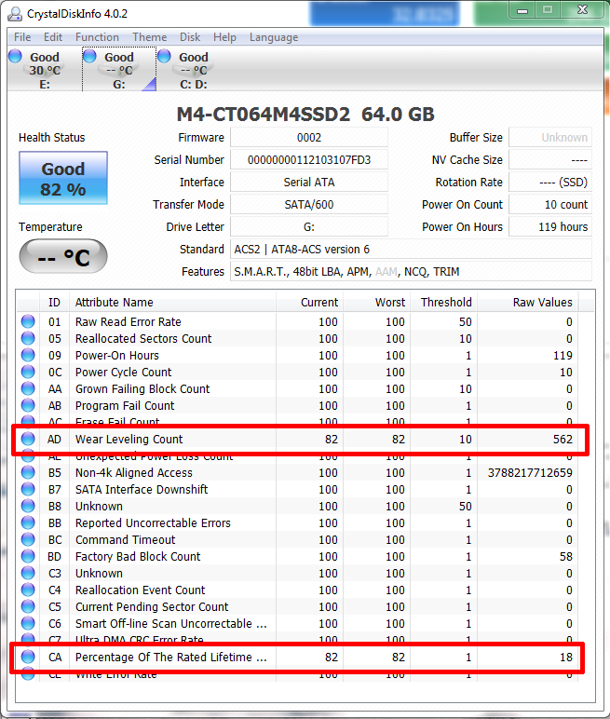Open the Help menu
610x719 pixels.
[224, 37]
